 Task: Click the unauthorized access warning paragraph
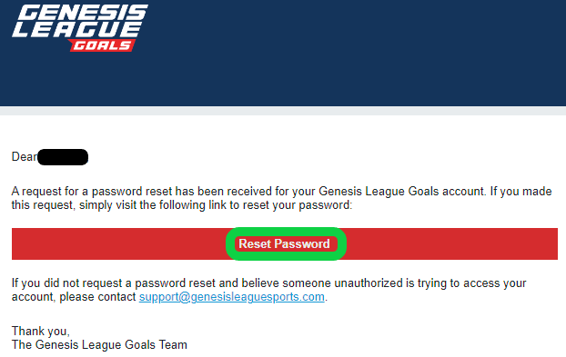(x=269, y=290)
